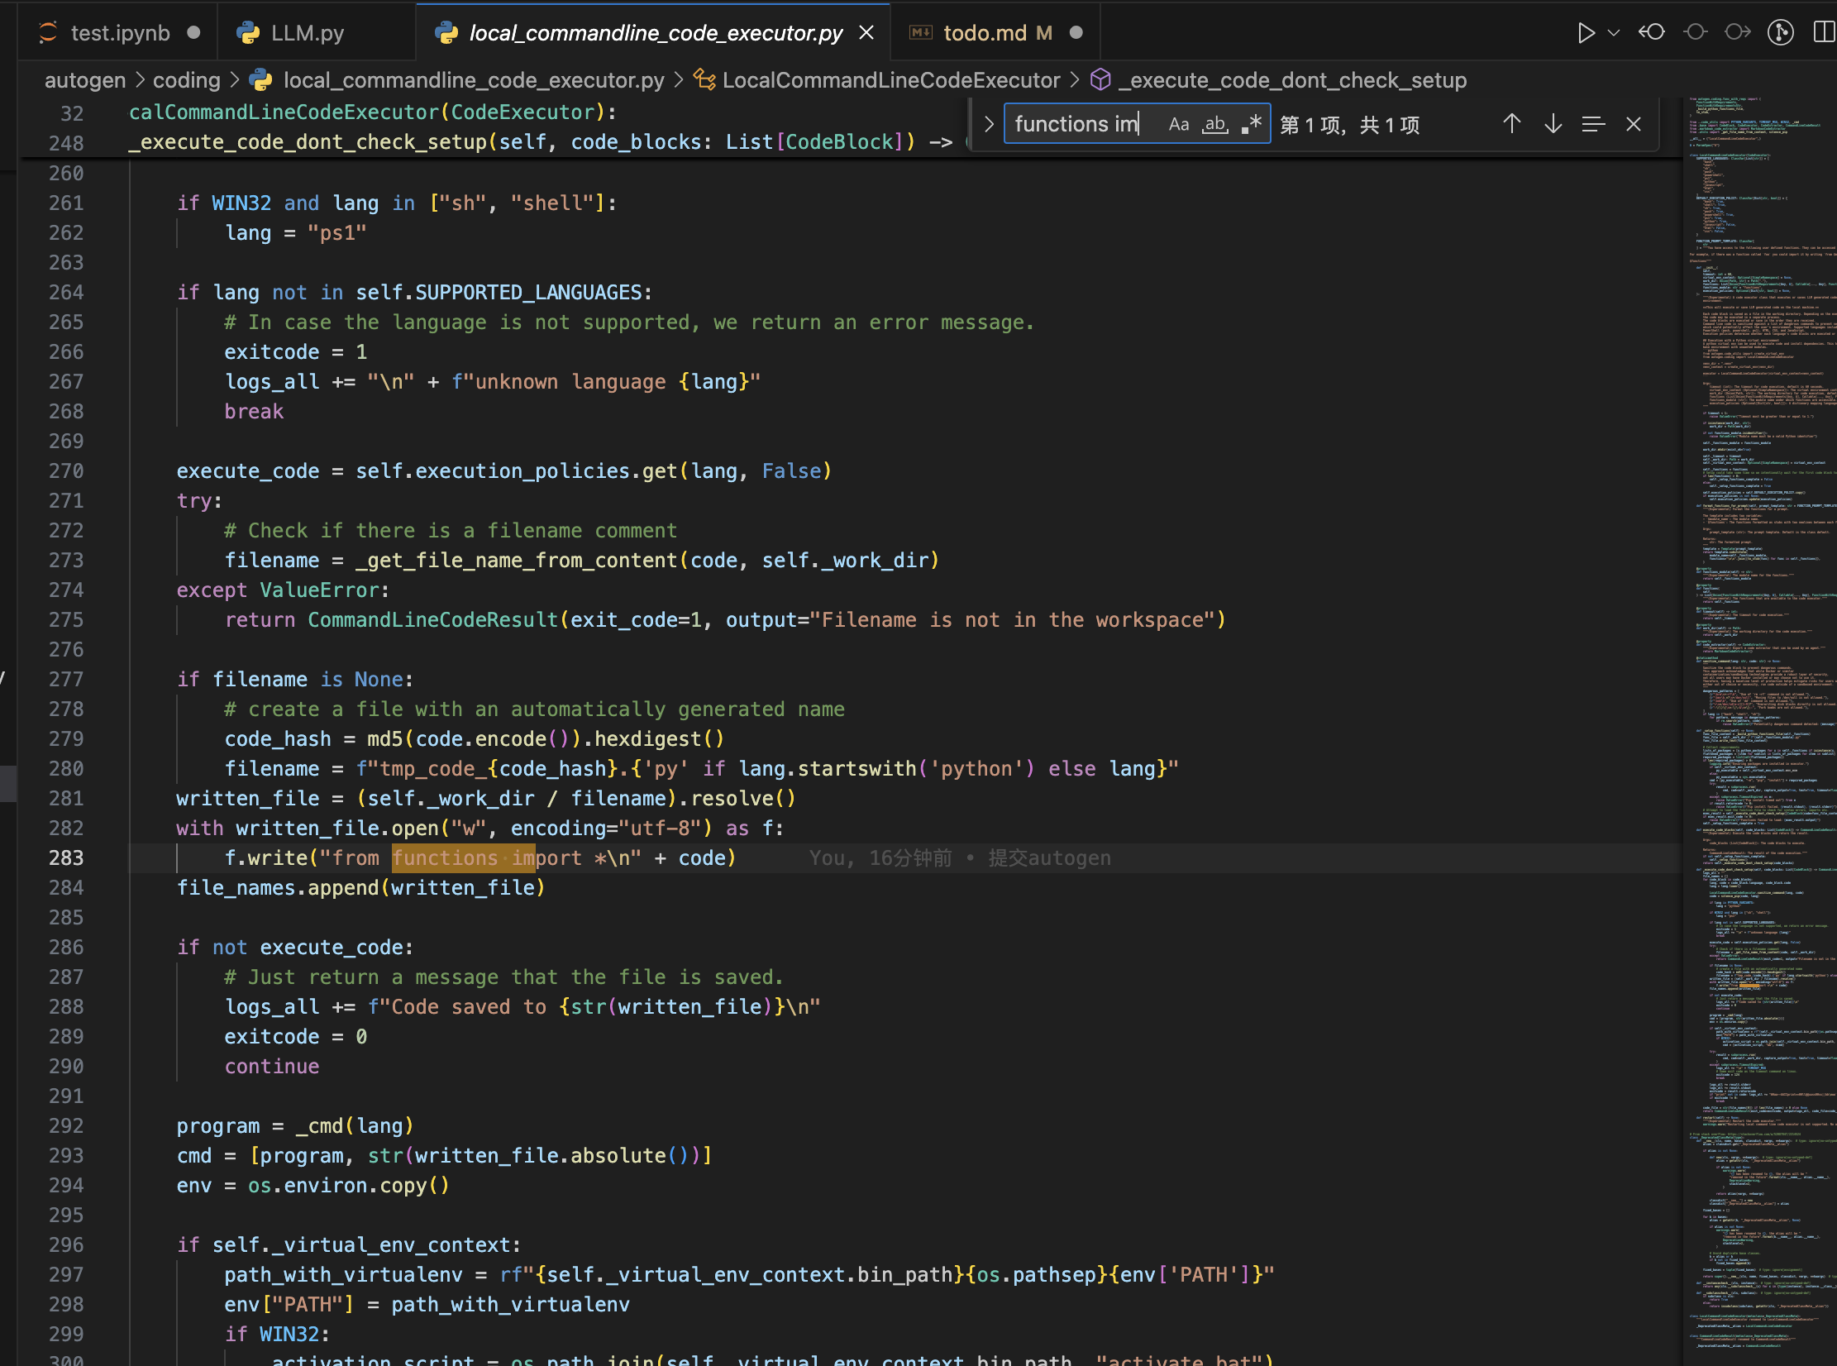
Task: Go forward with the next change icon
Action: pyautogui.click(x=1738, y=32)
